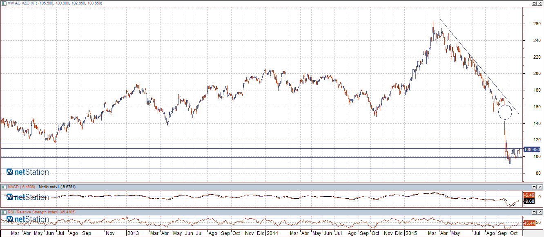
Task: Close the VW AG VZO price panel
Action: click(540, 3)
